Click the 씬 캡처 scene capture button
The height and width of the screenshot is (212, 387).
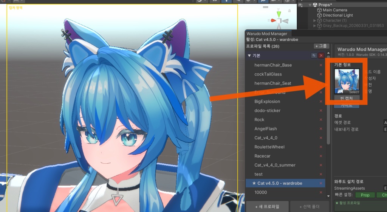(x=347, y=98)
